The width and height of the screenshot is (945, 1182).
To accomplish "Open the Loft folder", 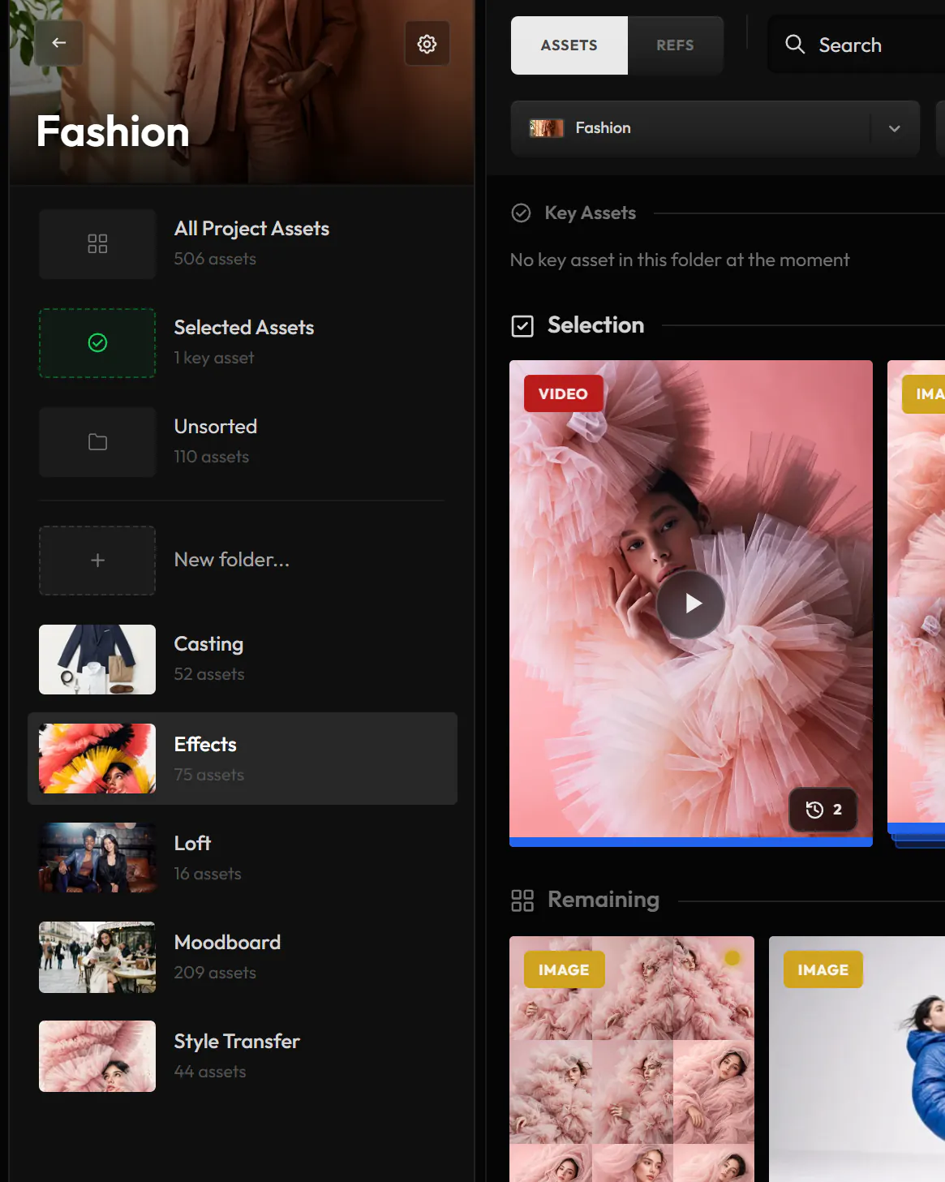I will click(243, 857).
